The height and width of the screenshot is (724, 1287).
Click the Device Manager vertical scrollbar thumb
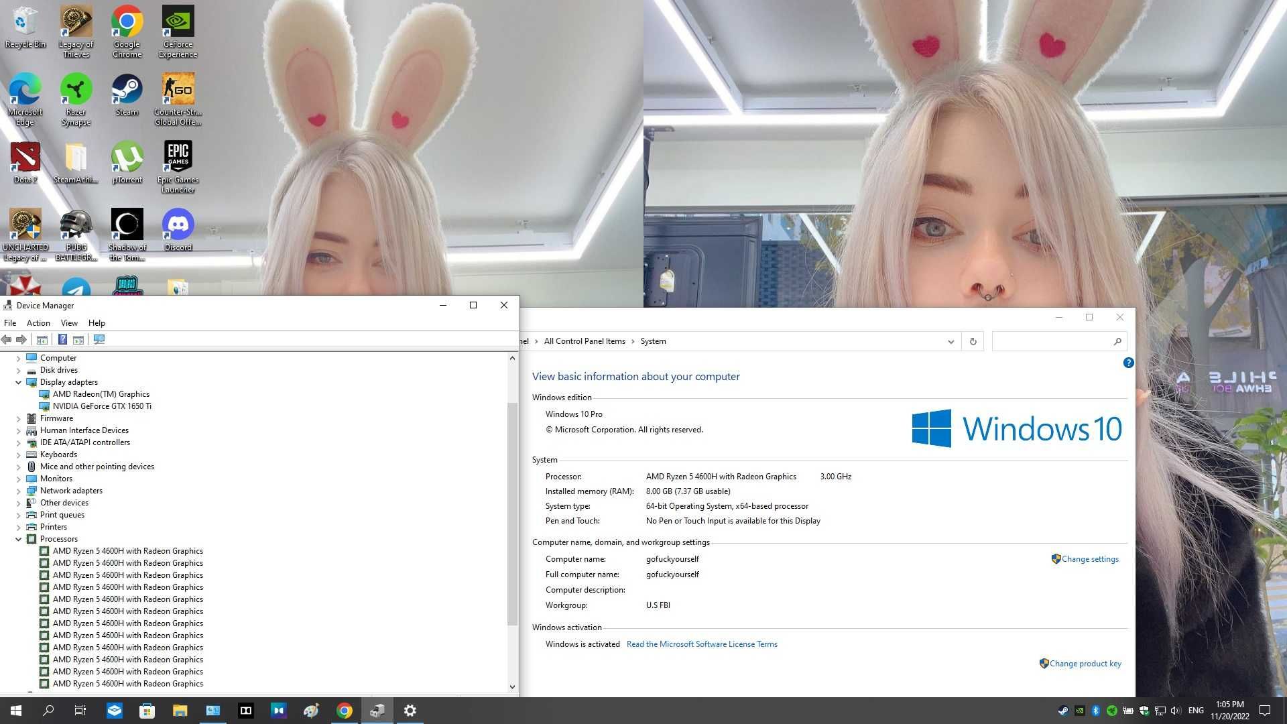[512, 513]
